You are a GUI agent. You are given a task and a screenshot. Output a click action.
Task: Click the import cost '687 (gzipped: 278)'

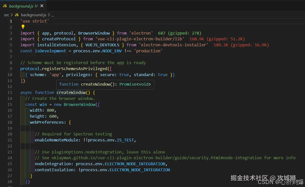click(180, 33)
